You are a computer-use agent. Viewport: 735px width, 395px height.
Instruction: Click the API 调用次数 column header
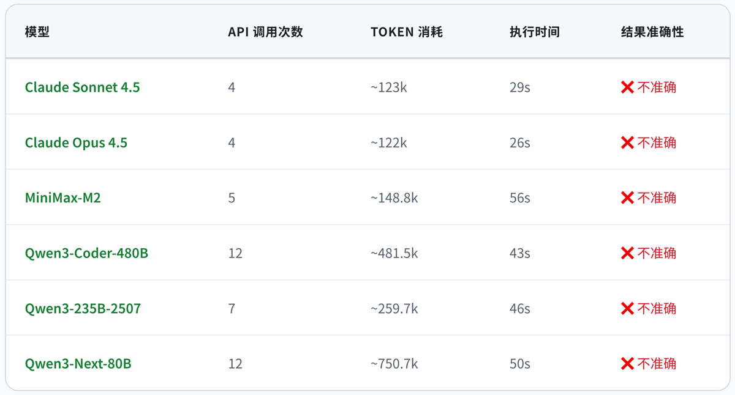point(265,32)
